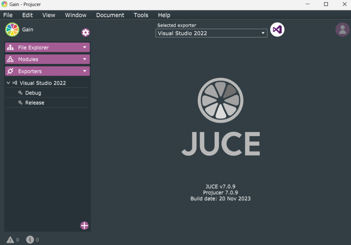Expand the Modules panel arrow

tap(85, 59)
